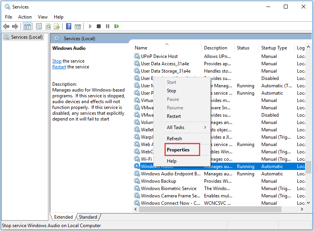Click the Pause Service toolbar icon
The height and width of the screenshot is (231, 314).
click(x=108, y=26)
